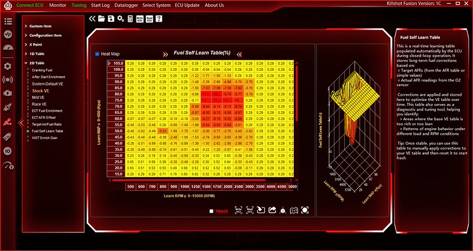Image resolution: width=473 pixels, height=251 pixels.
Task: Open the sensor signal sidebar icon
Action: (8, 80)
